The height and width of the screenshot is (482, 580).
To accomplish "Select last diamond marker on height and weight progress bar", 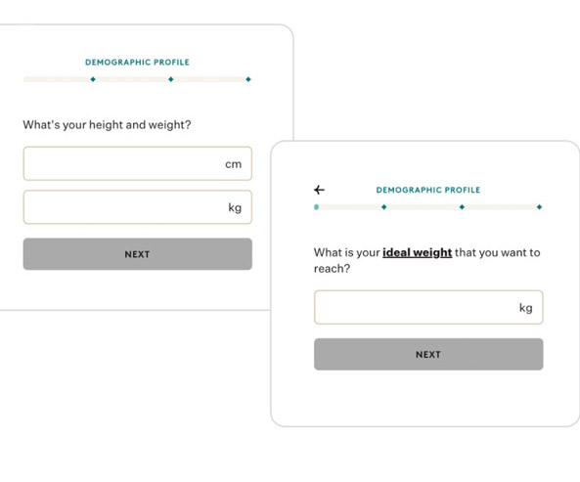I will tap(248, 79).
